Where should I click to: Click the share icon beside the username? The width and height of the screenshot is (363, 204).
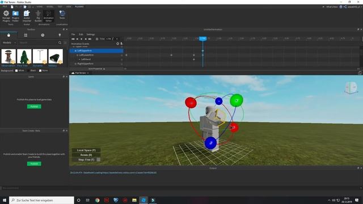click(x=345, y=7)
